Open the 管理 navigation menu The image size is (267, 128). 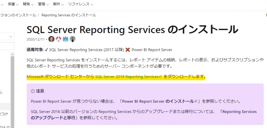tap(43, 4)
